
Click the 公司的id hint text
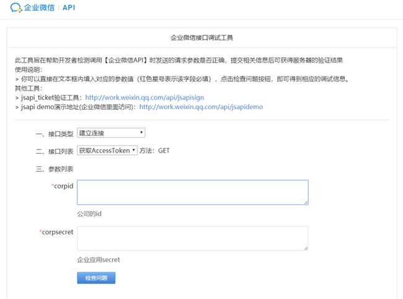(x=89, y=213)
